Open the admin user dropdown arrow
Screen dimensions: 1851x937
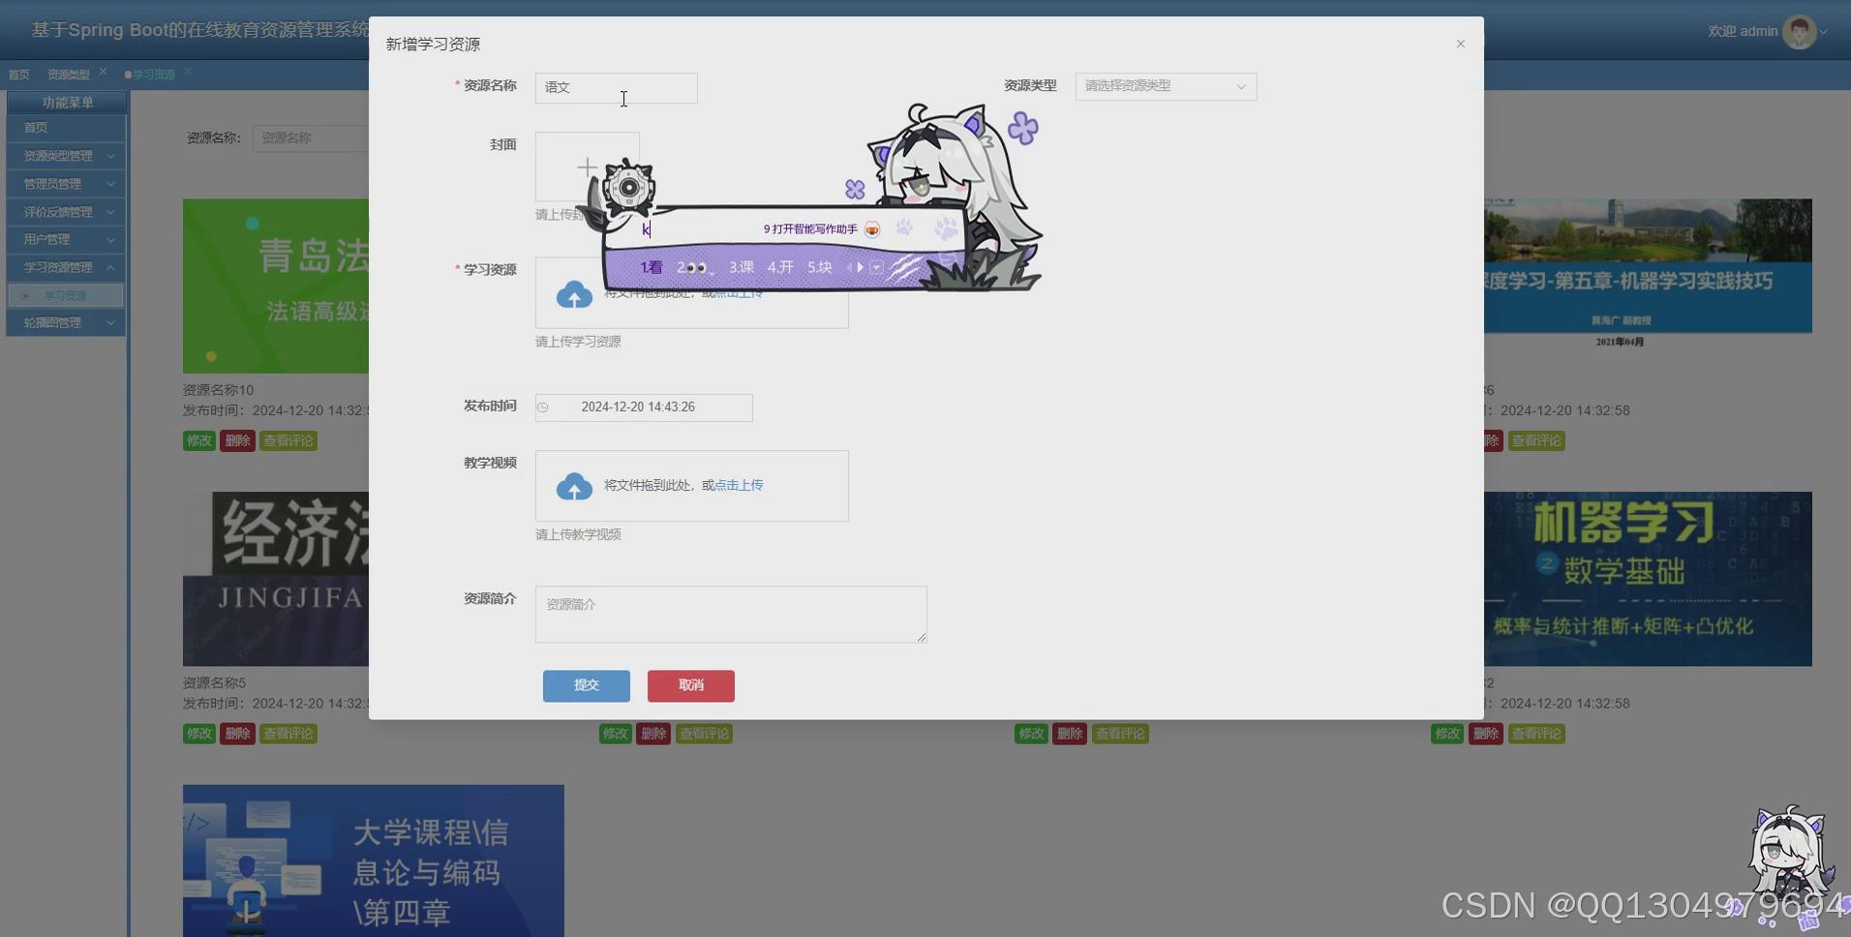[1824, 32]
